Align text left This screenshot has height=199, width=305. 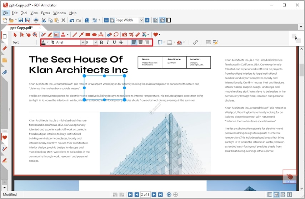point(134,42)
